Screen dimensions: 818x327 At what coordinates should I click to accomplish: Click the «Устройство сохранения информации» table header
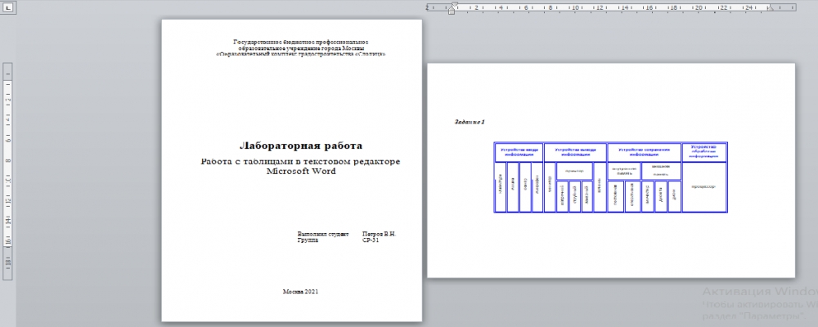(x=645, y=152)
